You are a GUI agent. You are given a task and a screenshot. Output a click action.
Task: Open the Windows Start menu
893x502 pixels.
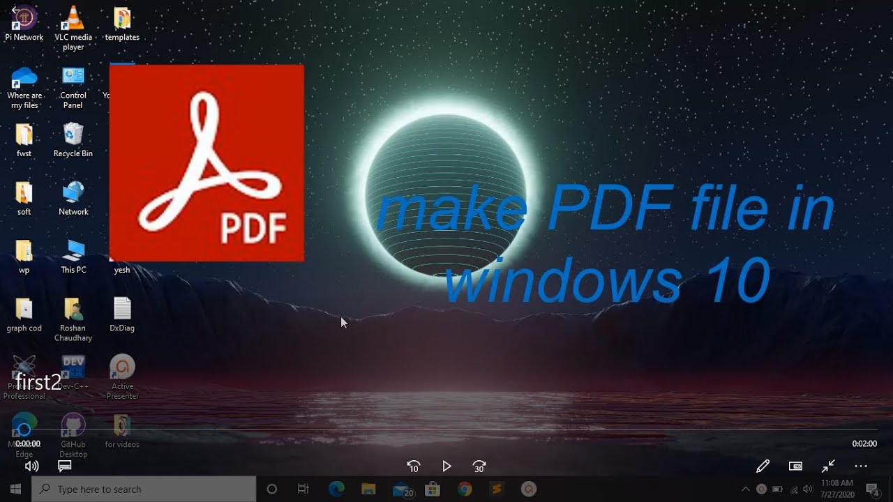[15, 489]
